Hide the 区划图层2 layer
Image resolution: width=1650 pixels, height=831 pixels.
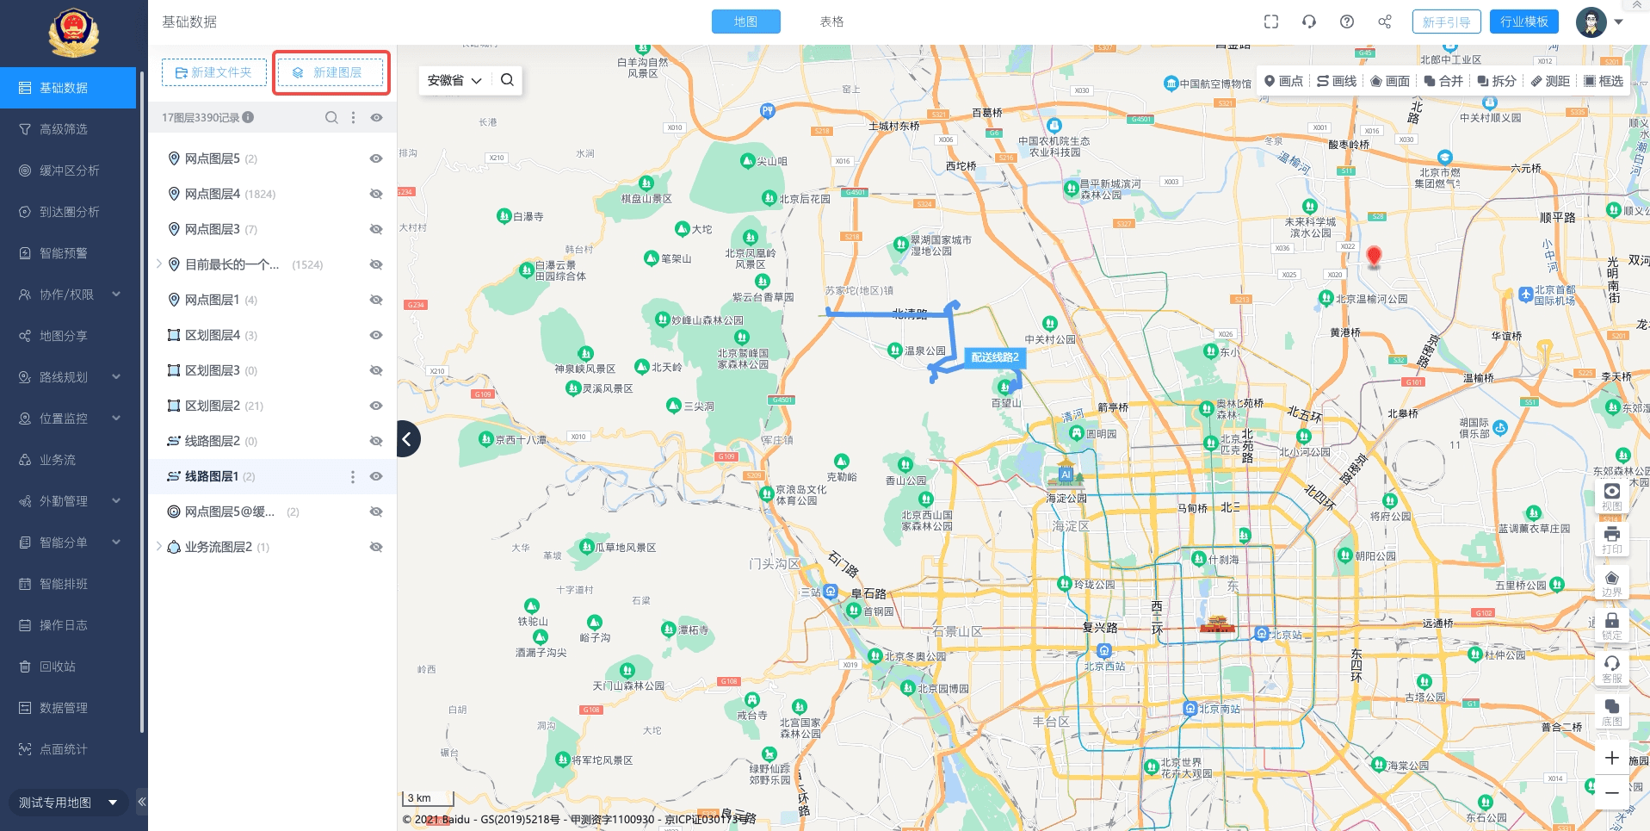pyautogui.click(x=376, y=406)
